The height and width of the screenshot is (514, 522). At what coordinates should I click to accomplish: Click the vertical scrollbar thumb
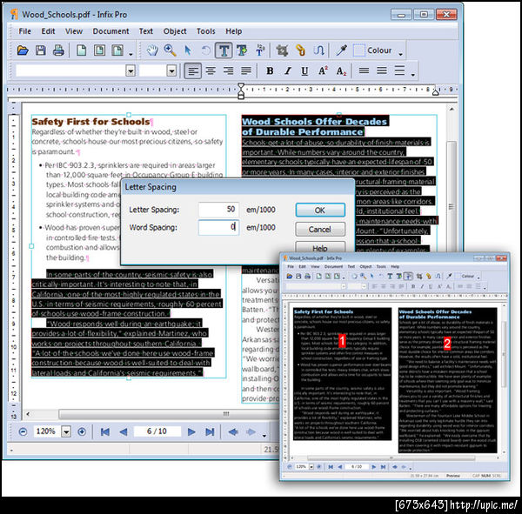(x=451, y=206)
